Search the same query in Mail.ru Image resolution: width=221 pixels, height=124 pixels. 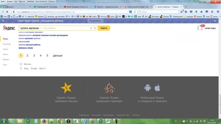pos(42,69)
